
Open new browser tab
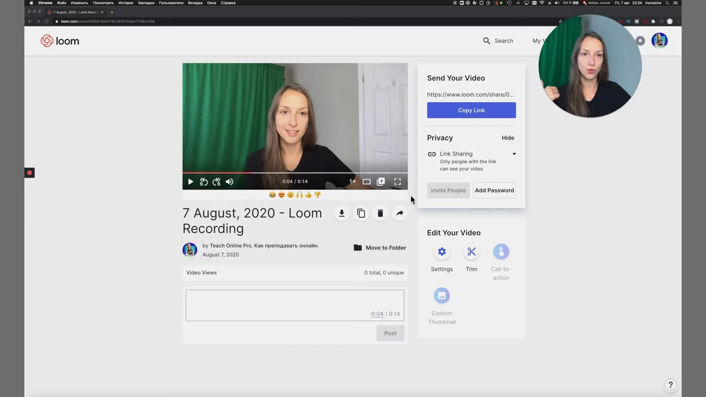coord(112,12)
